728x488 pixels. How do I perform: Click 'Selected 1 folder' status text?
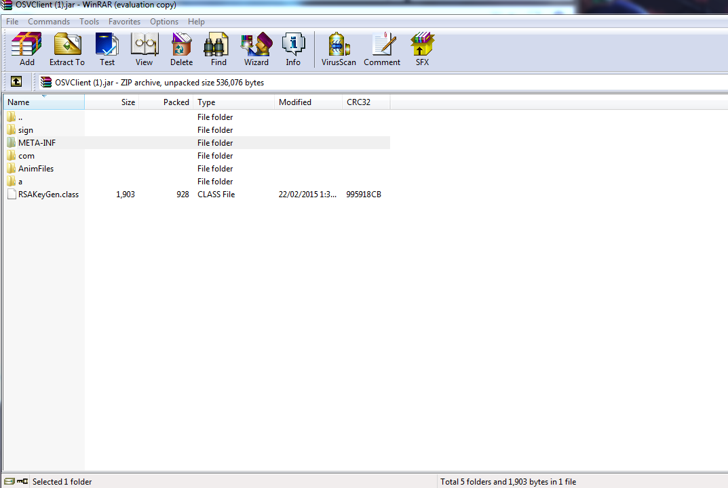pyautogui.click(x=62, y=481)
